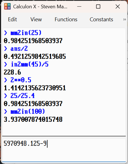Click the ans/2 history line
128x164 pixels.
pos(19,49)
